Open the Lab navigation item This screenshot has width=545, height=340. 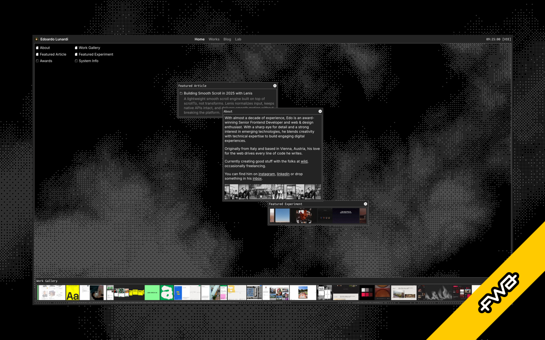(x=238, y=39)
